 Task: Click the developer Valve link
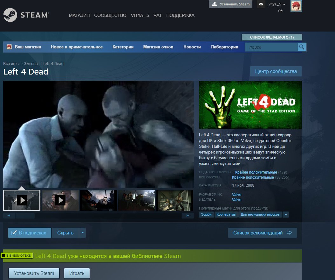pos(236,194)
